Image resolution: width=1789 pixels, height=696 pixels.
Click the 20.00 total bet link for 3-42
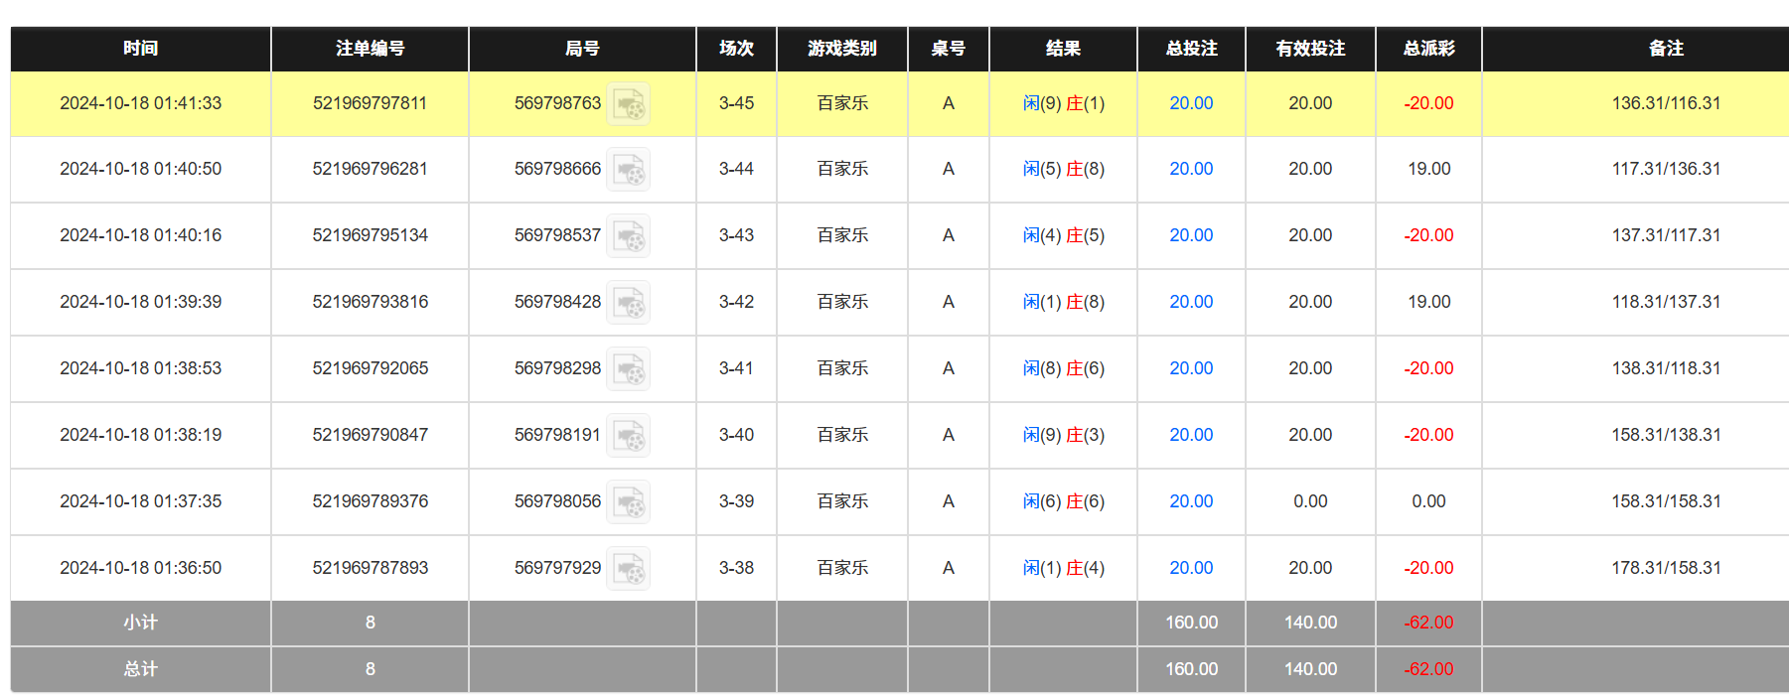pos(1191,302)
